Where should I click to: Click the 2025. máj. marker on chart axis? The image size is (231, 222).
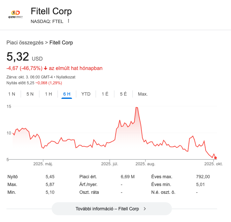[x=43, y=164]
